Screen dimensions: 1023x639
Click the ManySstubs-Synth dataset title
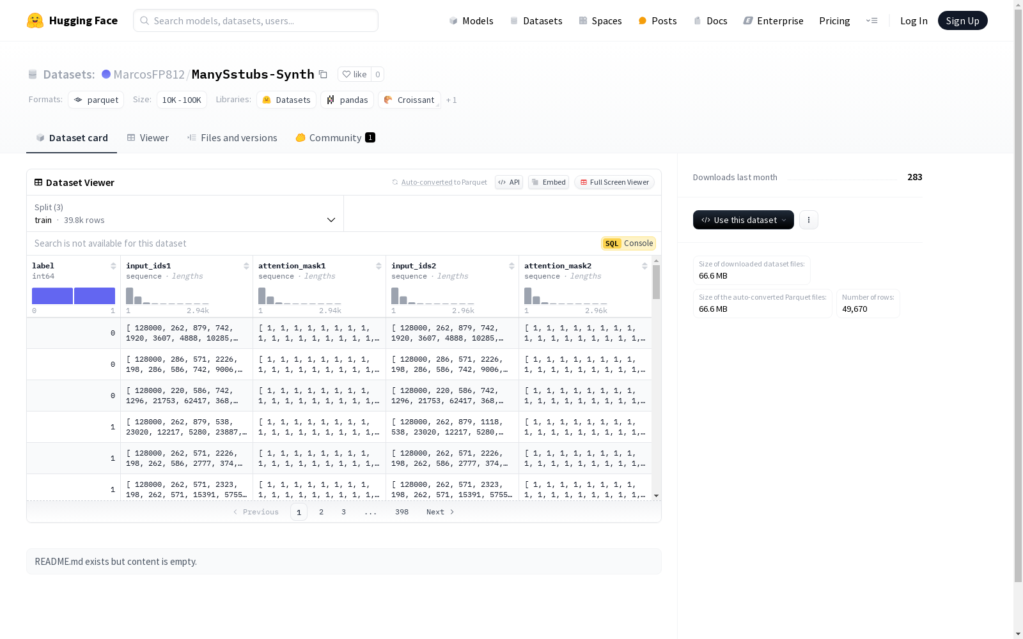(253, 74)
